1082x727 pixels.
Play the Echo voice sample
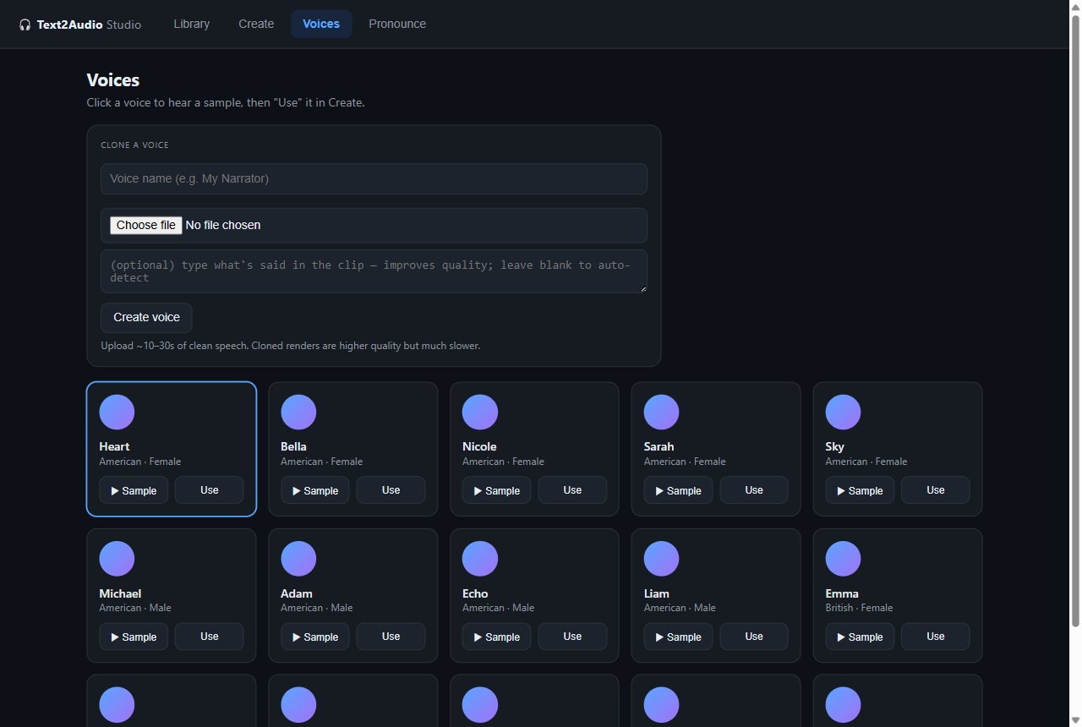coord(497,637)
